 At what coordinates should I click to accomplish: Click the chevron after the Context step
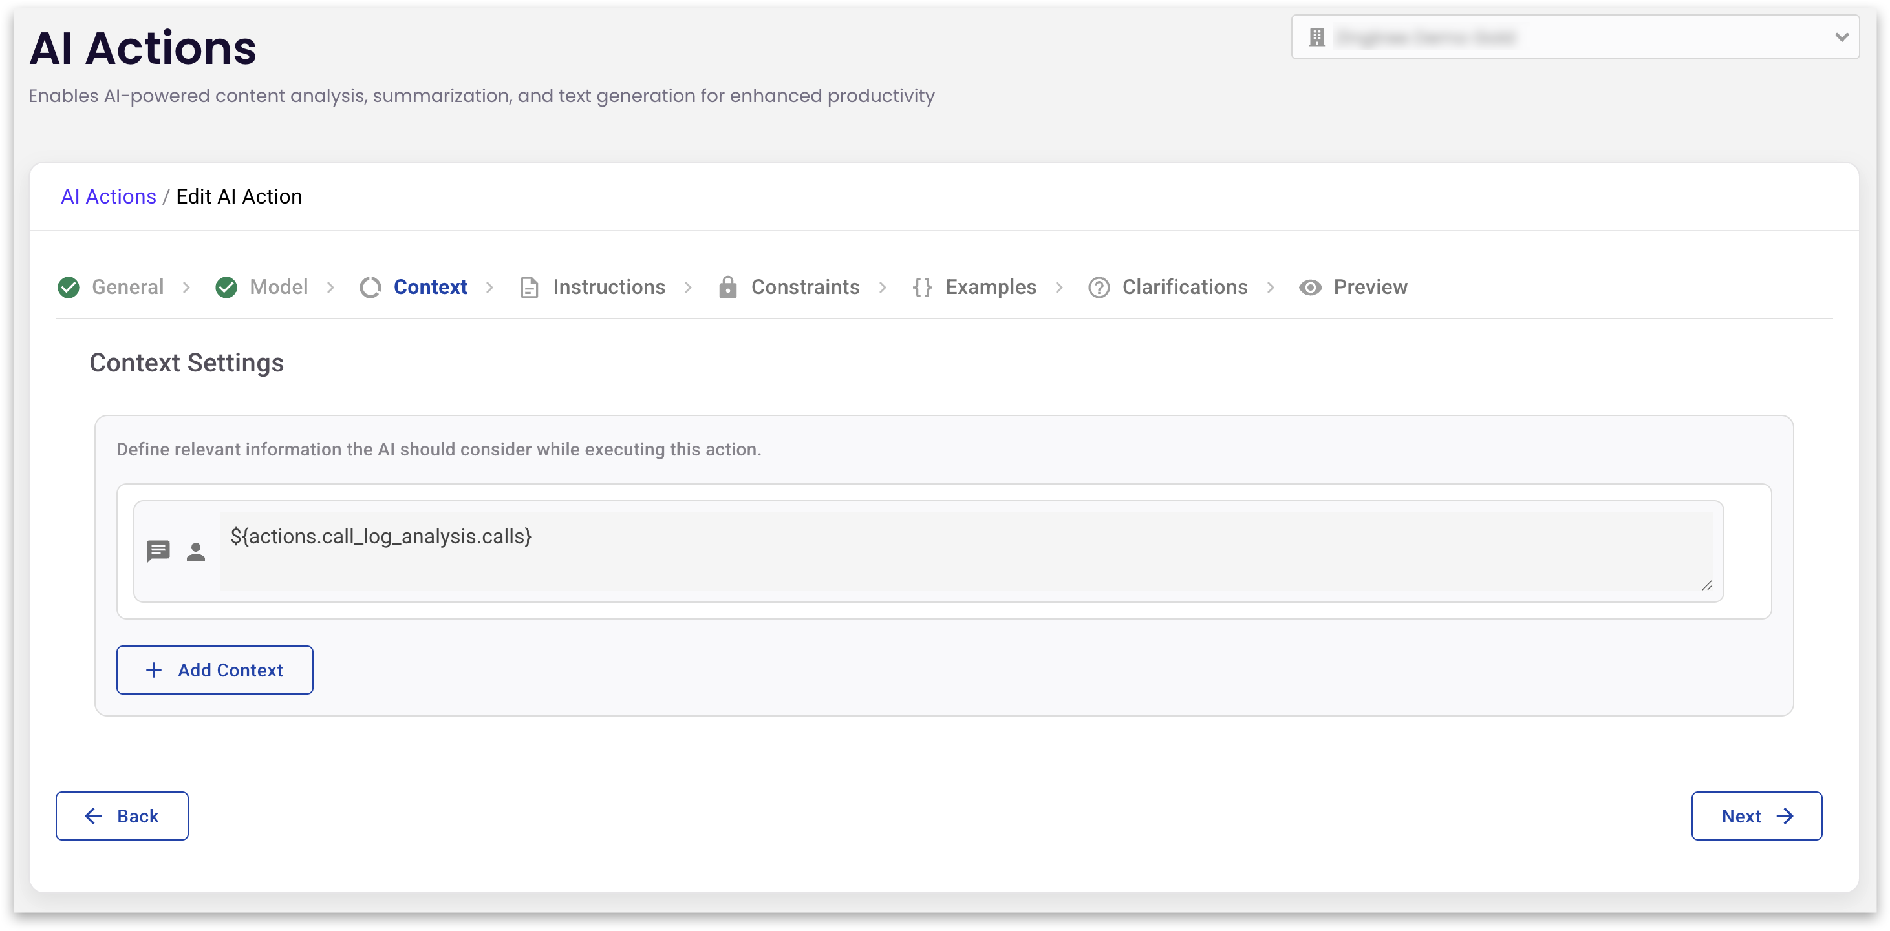pyautogui.click(x=489, y=288)
